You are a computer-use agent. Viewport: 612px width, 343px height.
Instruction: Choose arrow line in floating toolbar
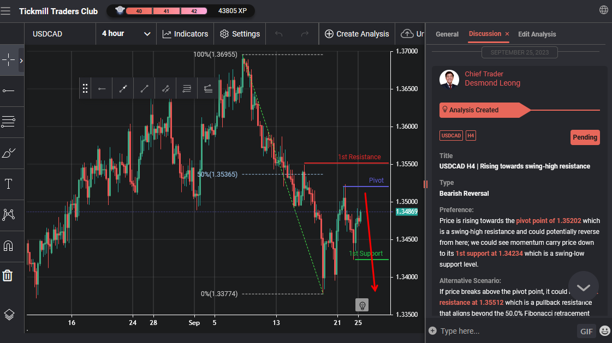point(123,88)
